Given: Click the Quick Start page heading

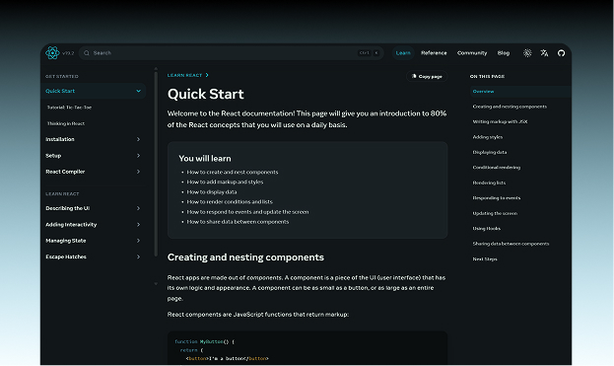Looking at the screenshot, I should [206, 94].
